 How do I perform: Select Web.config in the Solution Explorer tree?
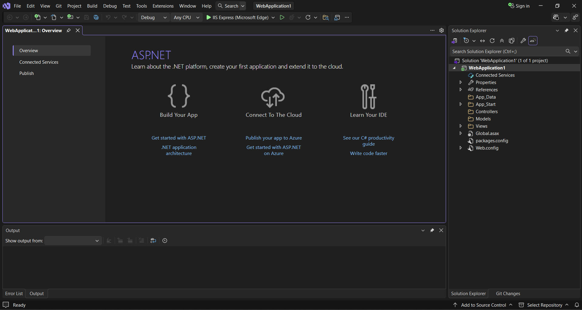[x=487, y=148]
